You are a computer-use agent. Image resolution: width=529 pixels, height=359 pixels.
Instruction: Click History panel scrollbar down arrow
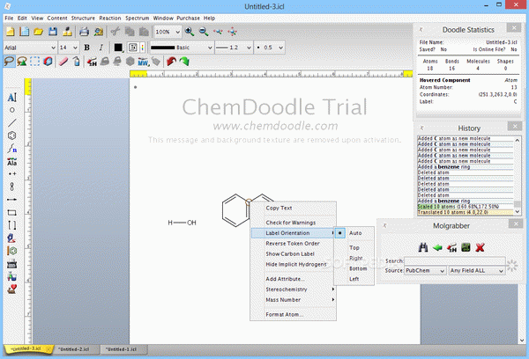click(518, 211)
